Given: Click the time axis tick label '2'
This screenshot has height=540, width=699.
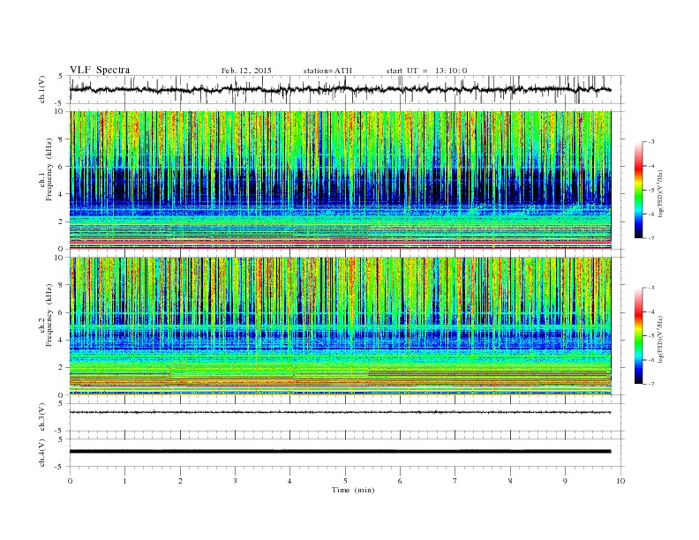Looking at the screenshot, I should pyautogui.click(x=180, y=481).
